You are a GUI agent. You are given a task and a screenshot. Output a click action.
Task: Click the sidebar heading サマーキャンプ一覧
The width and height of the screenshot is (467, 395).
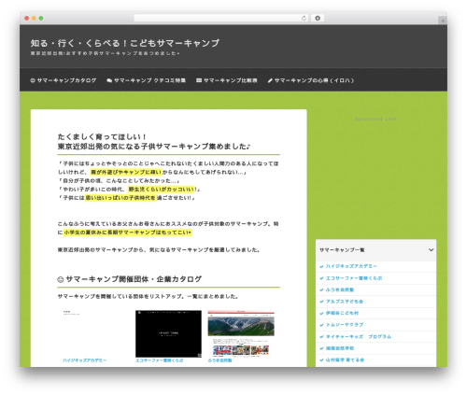point(342,250)
